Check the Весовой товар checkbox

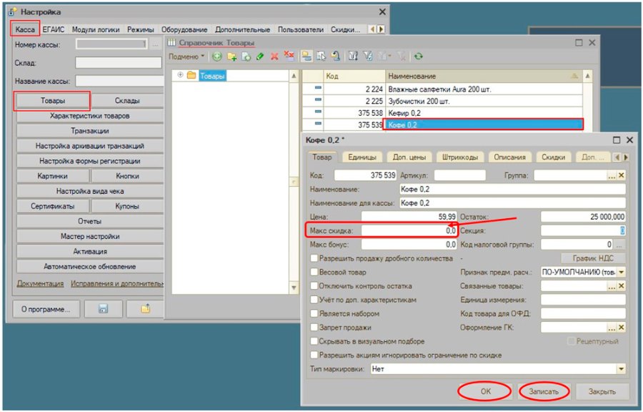(x=314, y=272)
